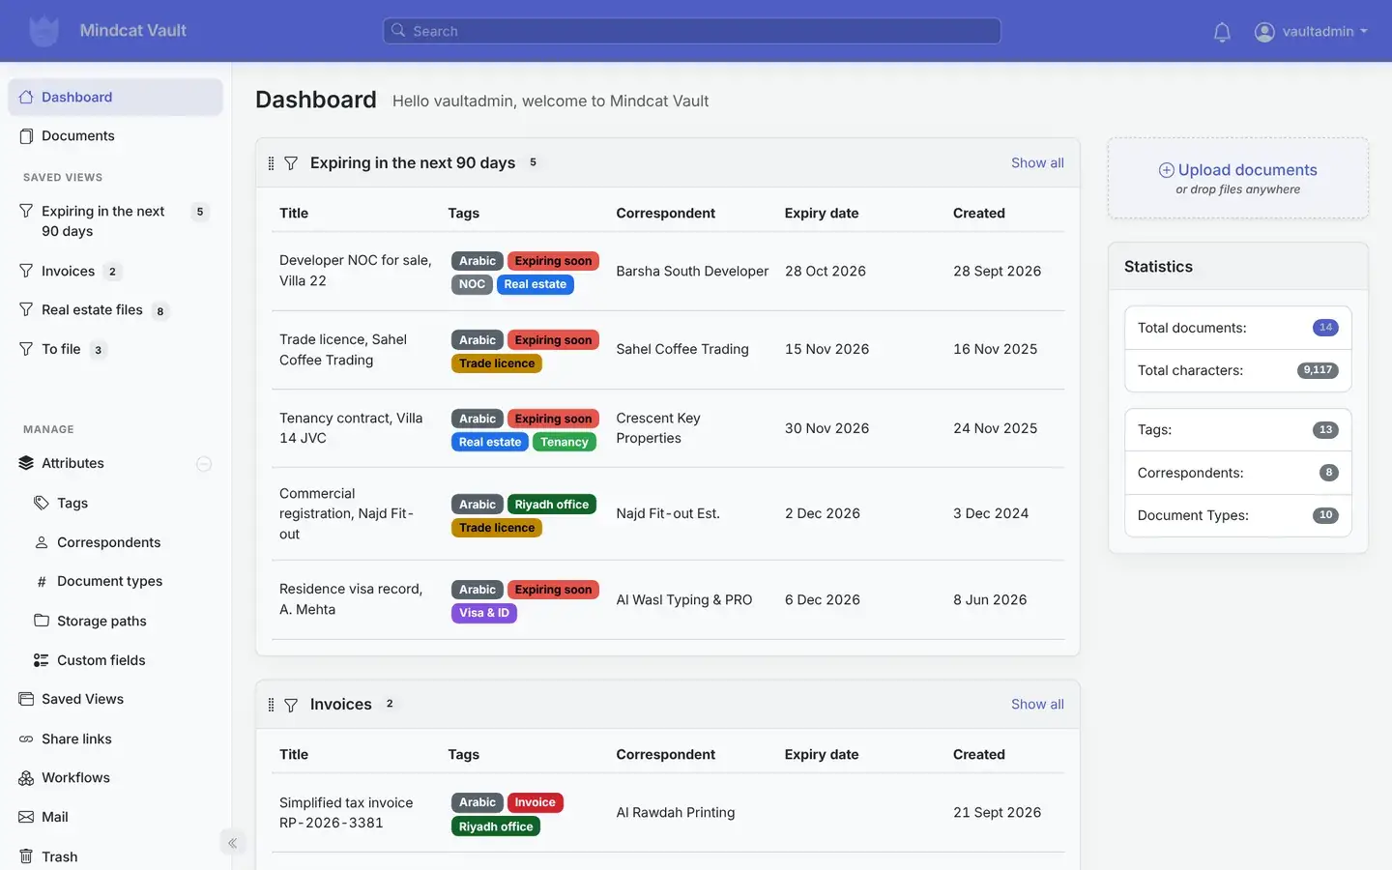Collapse the sidebar with the chevron button
The height and width of the screenshot is (870, 1392).
click(232, 843)
